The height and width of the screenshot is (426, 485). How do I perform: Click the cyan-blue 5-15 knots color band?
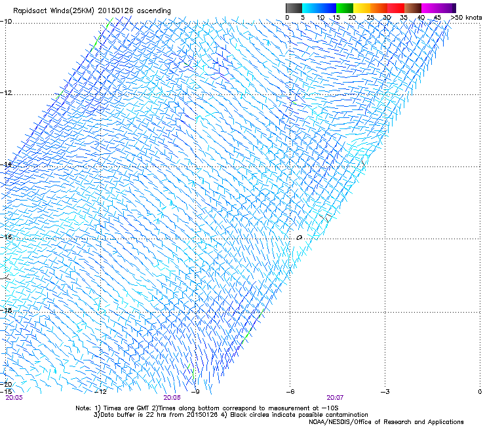(x=319, y=8)
